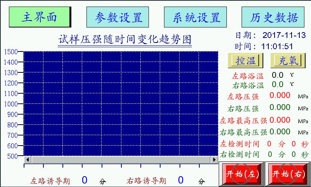Click the 日期 label
This screenshot has width=311, height=187.
tap(246, 36)
